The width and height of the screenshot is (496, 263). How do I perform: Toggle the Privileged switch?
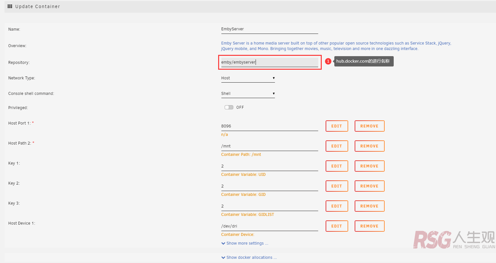[x=229, y=107]
